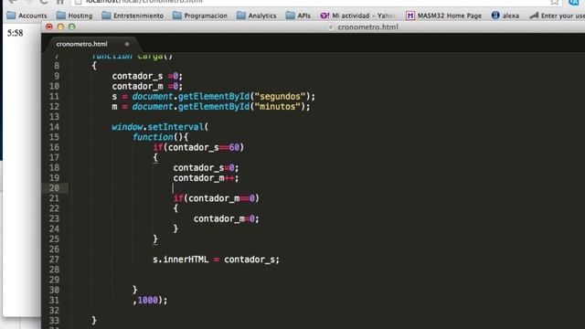Open the 'Enter your' bookmark
Viewport: 585px width, 329px height.
point(557,16)
